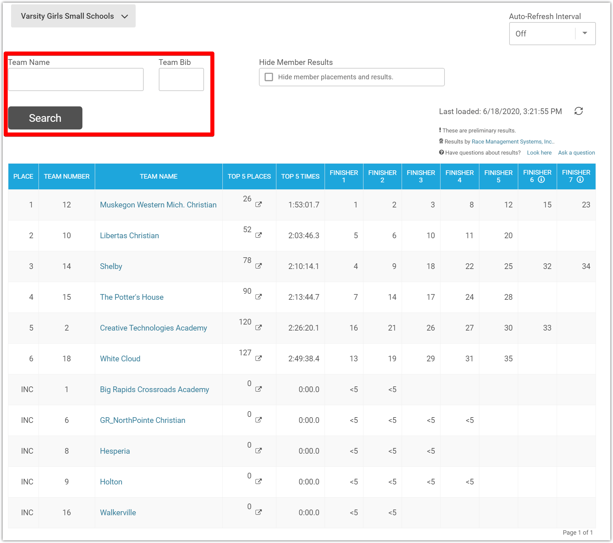Select the 52 top 5 places value
The width and height of the screenshot is (613, 543).
pyautogui.click(x=247, y=230)
